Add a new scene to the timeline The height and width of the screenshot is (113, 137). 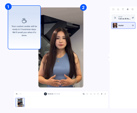click(102, 94)
